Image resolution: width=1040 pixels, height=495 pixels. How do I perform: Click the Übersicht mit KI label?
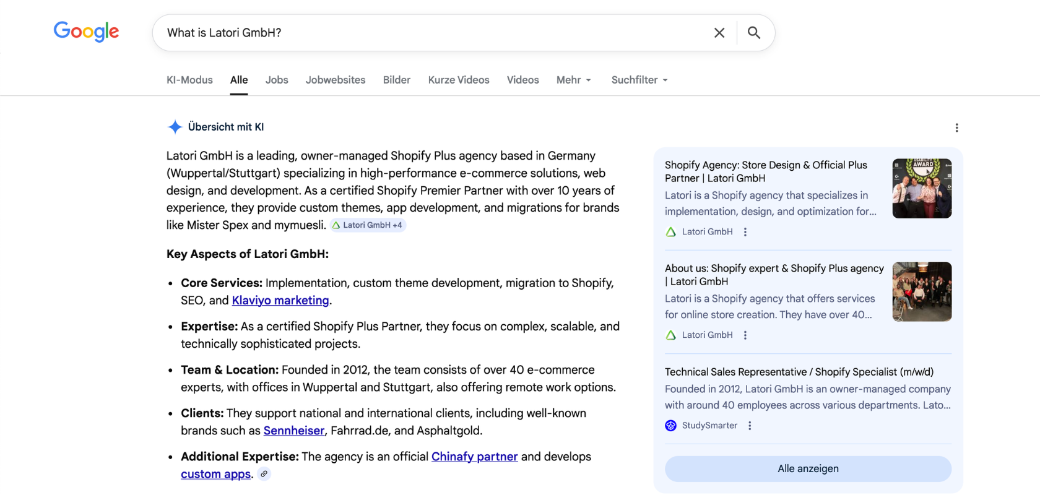pyautogui.click(x=226, y=127)
